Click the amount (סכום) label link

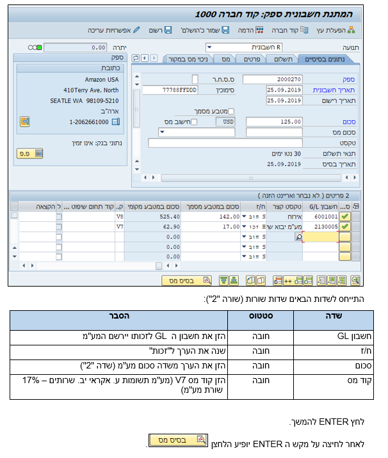(x=349, y=122)
